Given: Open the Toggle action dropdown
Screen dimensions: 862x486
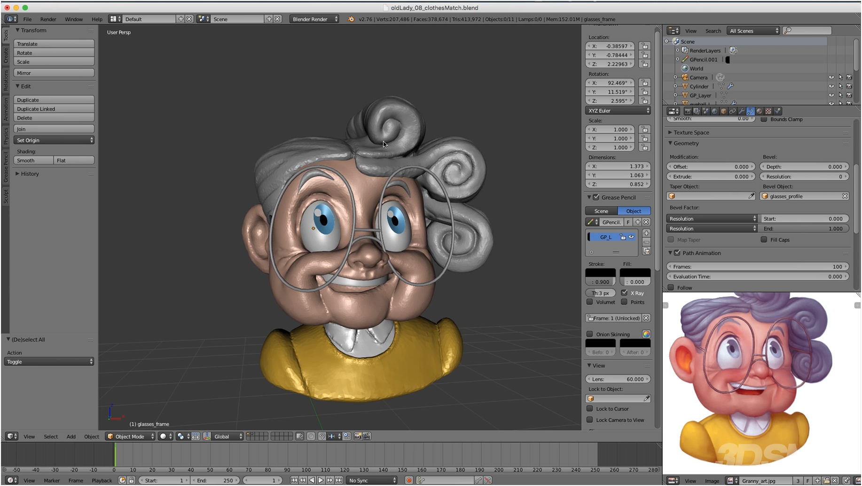Looking at the screenshot, I should [x=49, y=362].
